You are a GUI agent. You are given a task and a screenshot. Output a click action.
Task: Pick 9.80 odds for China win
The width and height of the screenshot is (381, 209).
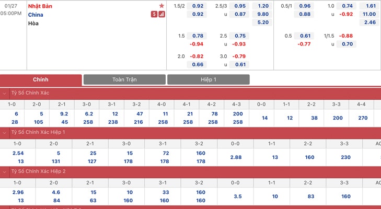[x=263, y=14]
